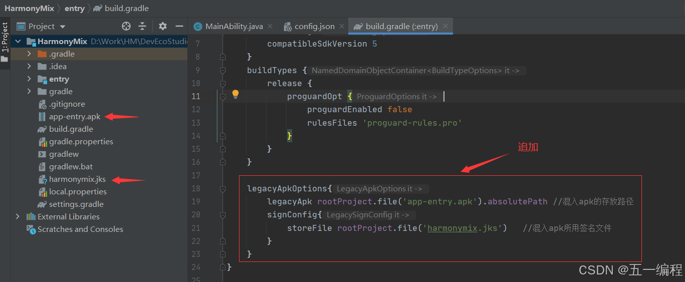
Task: Open the Project view dropdown
Action: 63,27
